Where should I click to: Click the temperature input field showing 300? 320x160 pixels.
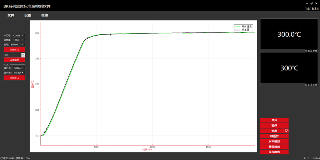click(x=12, y=55)
